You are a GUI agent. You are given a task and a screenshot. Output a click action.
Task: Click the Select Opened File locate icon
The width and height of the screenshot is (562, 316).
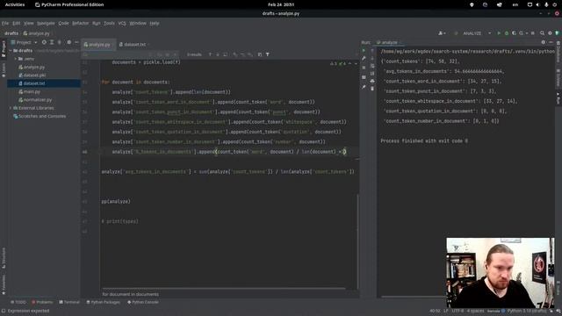[44, 42]
